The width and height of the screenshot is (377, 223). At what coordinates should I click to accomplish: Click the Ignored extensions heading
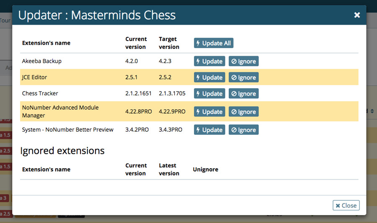click(62, 151)
